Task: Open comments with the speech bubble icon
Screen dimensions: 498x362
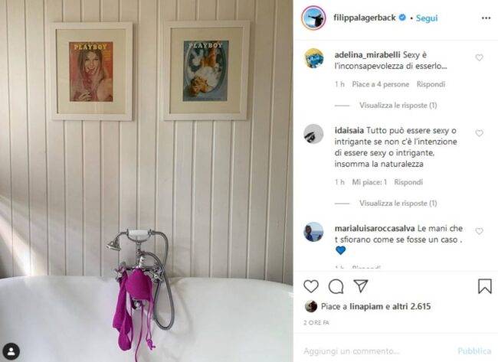Action: click(x=336, y=286)
